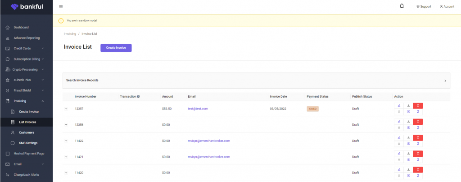This screenshot has height=182, width=461.
Task: Delete invoice 12357 with red trash
Action: coord(418,105)
